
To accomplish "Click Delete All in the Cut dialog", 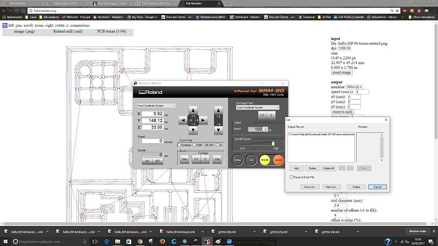I will (x=328, y=168).
